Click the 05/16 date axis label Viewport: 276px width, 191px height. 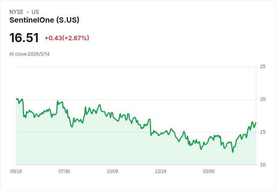(16, 171)
